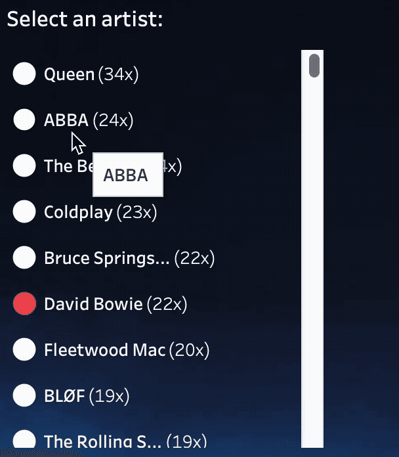Click the ABBA tooltip box
This screenshot has height=457, width=399.
tap(127, 175)
